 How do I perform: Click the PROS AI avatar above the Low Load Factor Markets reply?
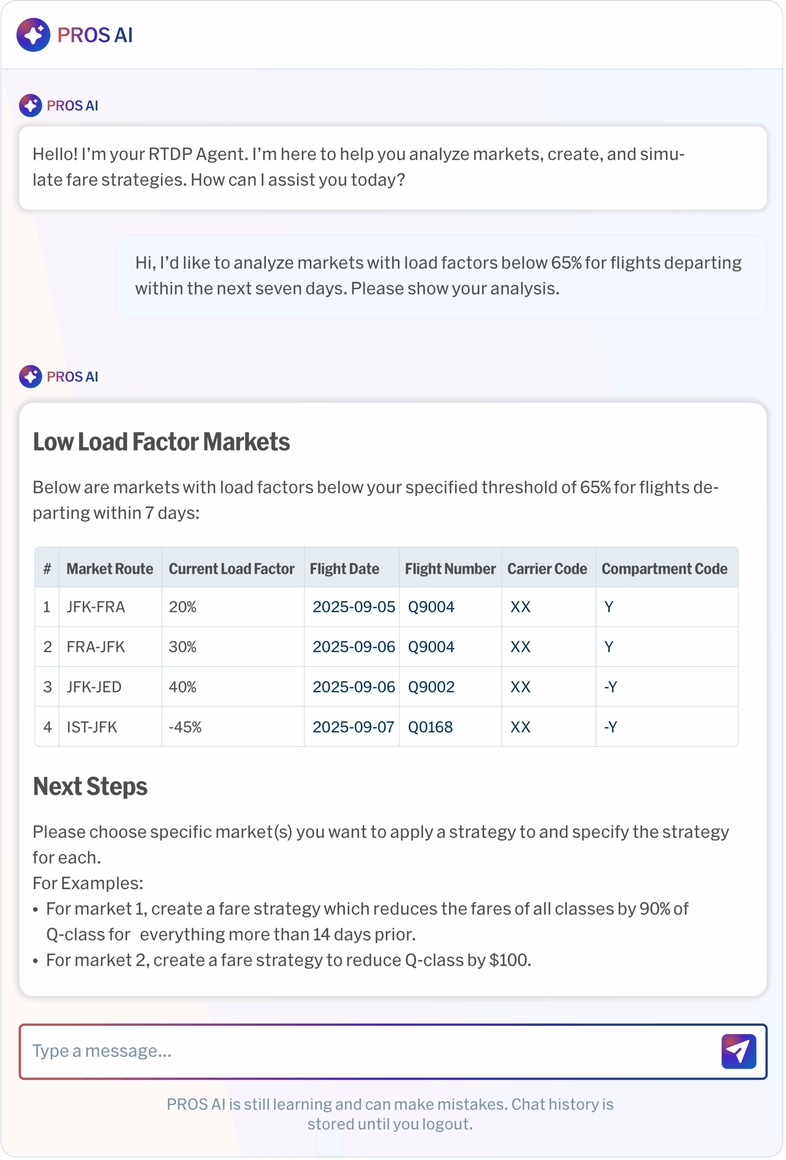pos(30,377)
